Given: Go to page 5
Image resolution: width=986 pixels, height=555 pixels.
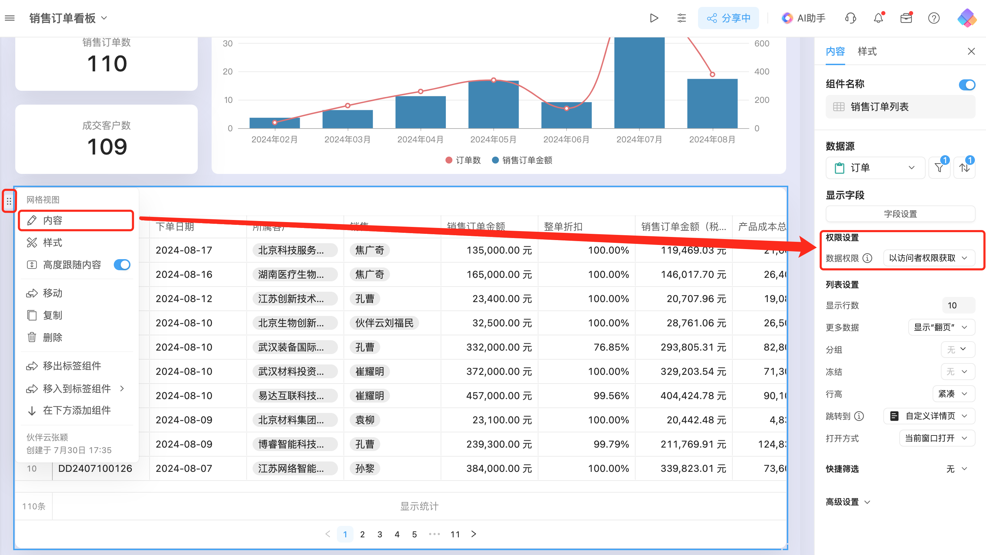Looking at the screenshot, I should click(x=414, y=534).
